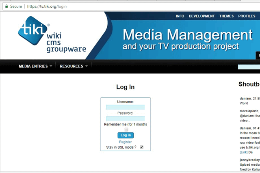The height and width of the screenshot is (173, 260).
Task: Open the Register link
Action: pyautogui.click(x=126, y=142)
